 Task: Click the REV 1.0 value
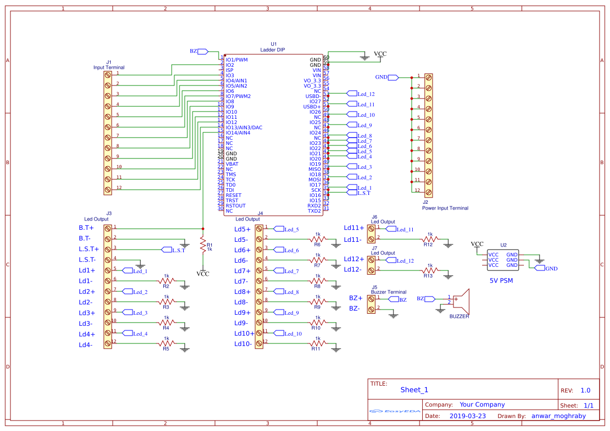pyautogui.click(x=585, y=390)
